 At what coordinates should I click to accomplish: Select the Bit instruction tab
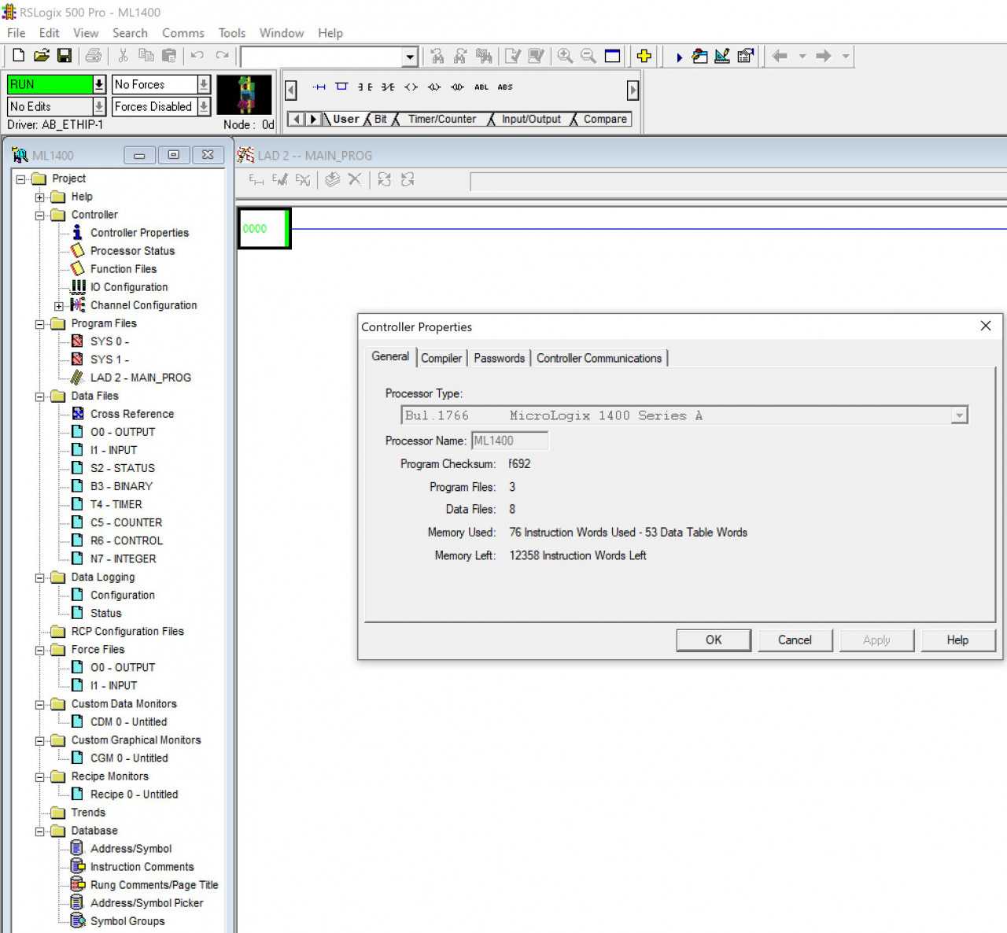tap(381, 119)
